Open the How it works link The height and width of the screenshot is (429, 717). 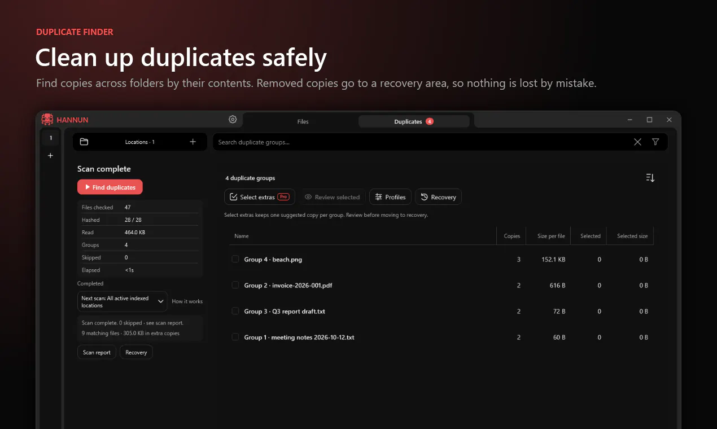187,301
